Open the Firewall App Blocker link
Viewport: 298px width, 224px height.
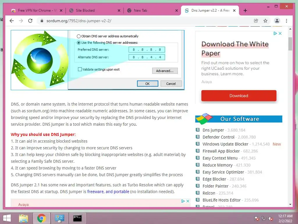pos(221,151)
